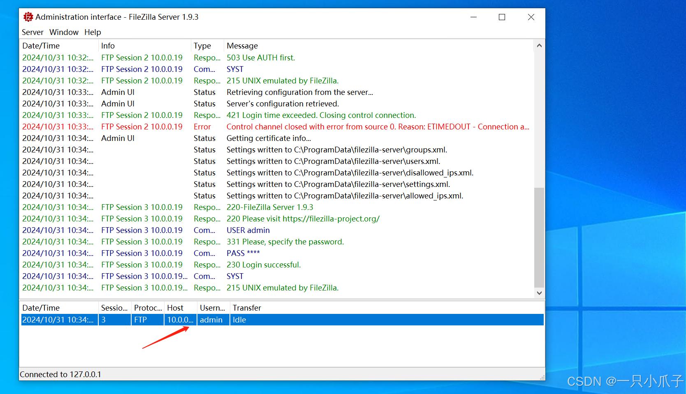Select the "Server's configuration retrieved." message

[283, 104]
